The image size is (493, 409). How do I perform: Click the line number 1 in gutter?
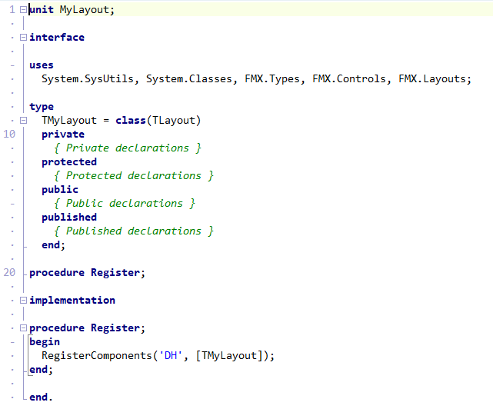pyautogui.click(x=12, y=10)
